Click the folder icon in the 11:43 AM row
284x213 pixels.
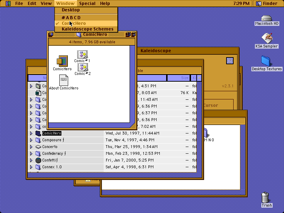coord(38,100)
